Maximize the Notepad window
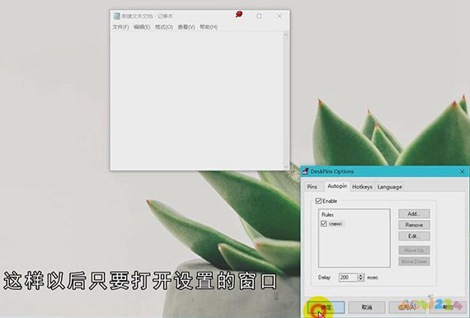Screen dimensions: 470x318 (x=259, y=16)
